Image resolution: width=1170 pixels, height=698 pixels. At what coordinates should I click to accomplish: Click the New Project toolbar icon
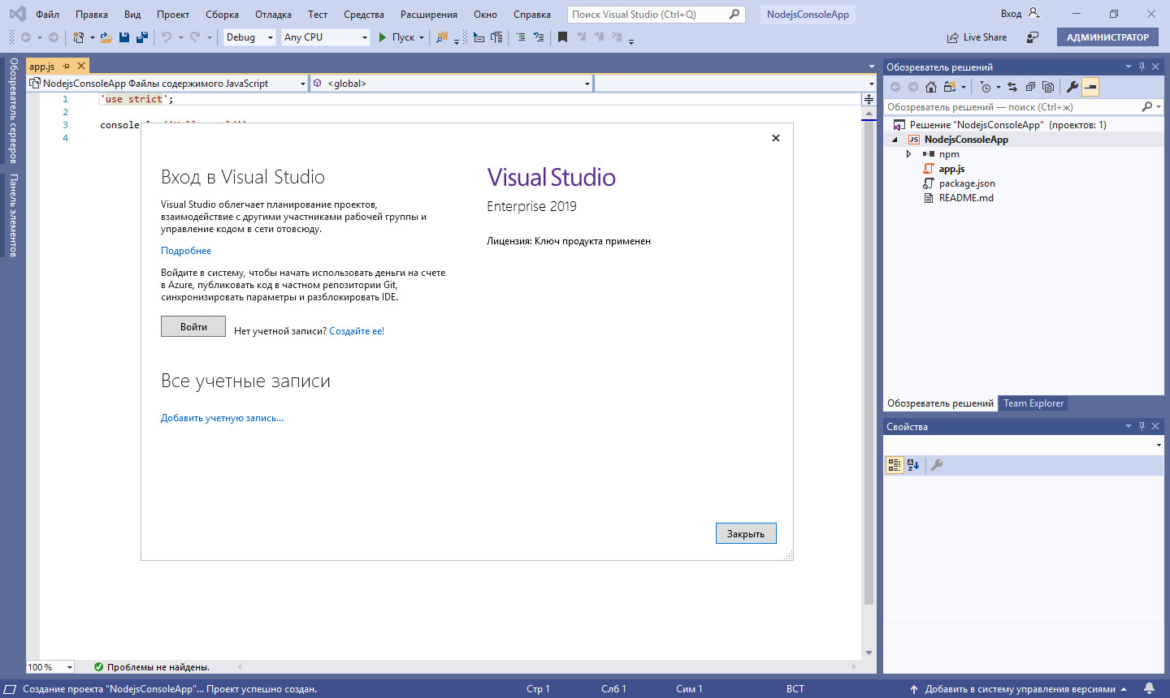point(78,37)
